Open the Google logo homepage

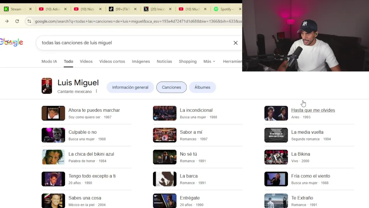[x=12, y=42]
